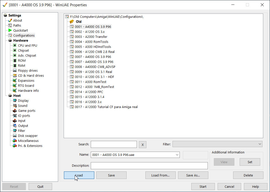Click the CD & Hard drives icon

15,75
